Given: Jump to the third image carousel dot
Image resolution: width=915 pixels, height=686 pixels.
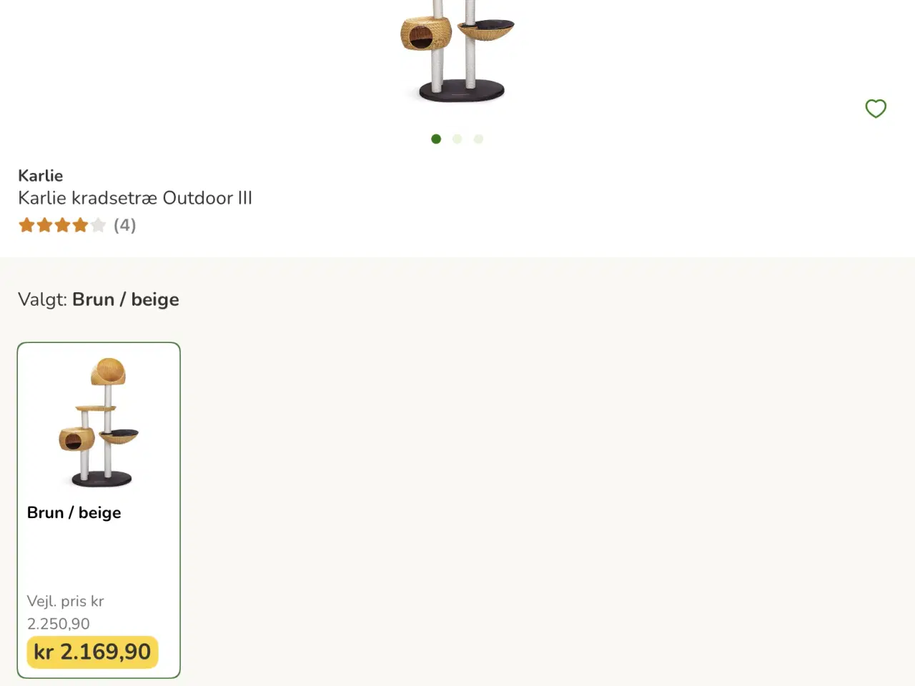Looking at the screenshot, I should click(x=478, y=139).
